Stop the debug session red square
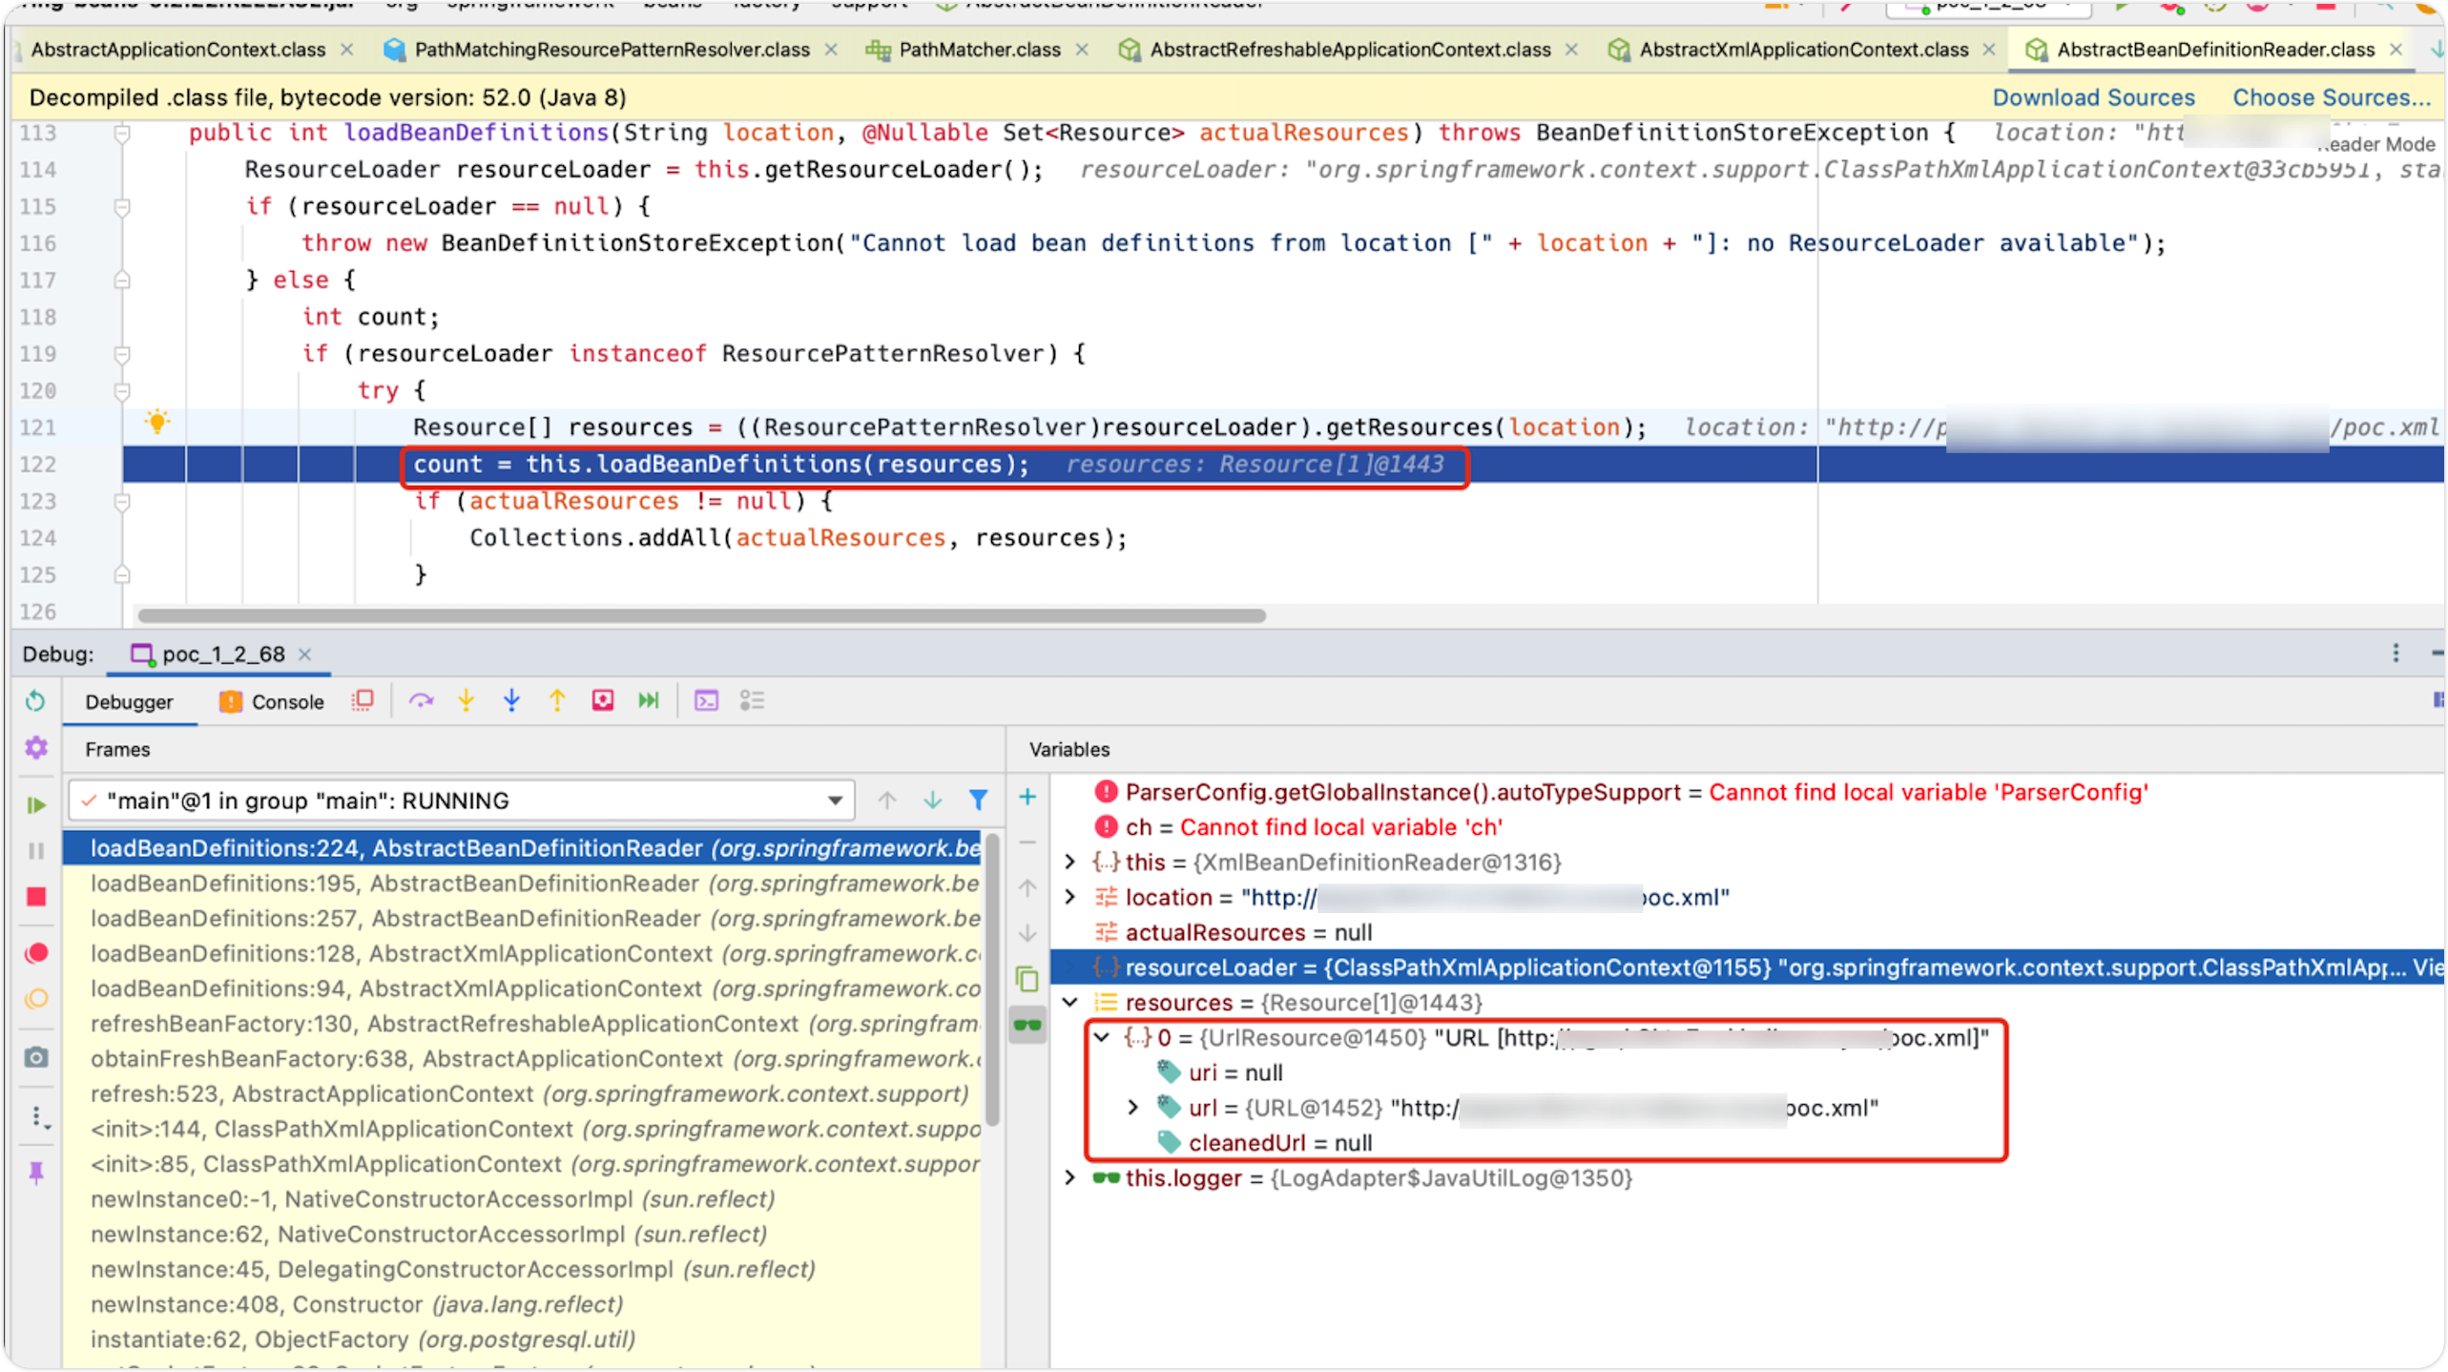Screen dimensions: 2448x1372 [x=36, y=897]
